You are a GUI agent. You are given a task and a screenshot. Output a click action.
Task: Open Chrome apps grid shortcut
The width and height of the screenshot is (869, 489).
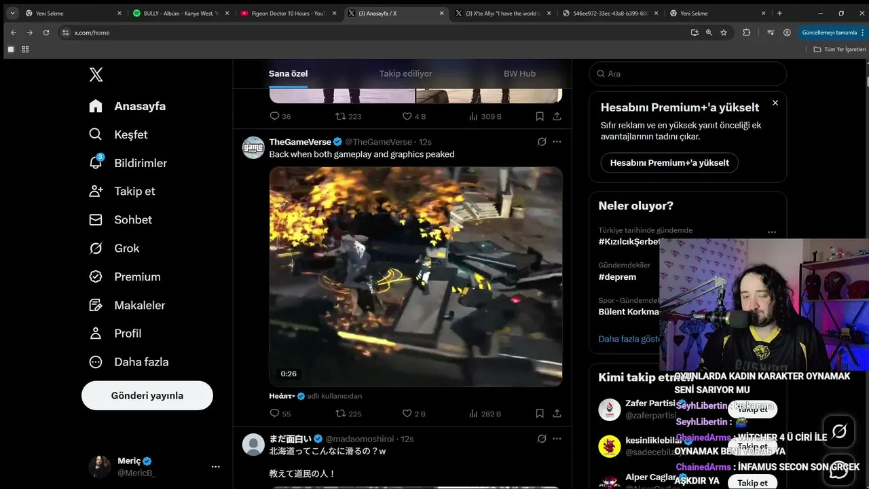click(x=26, y=49)
